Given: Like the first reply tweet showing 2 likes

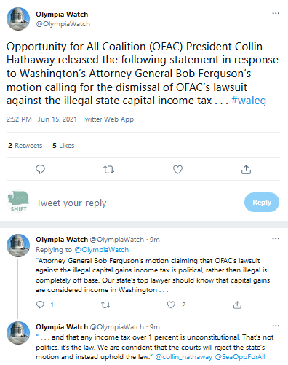Looking at the screenshot, I should tap(171, 305).
